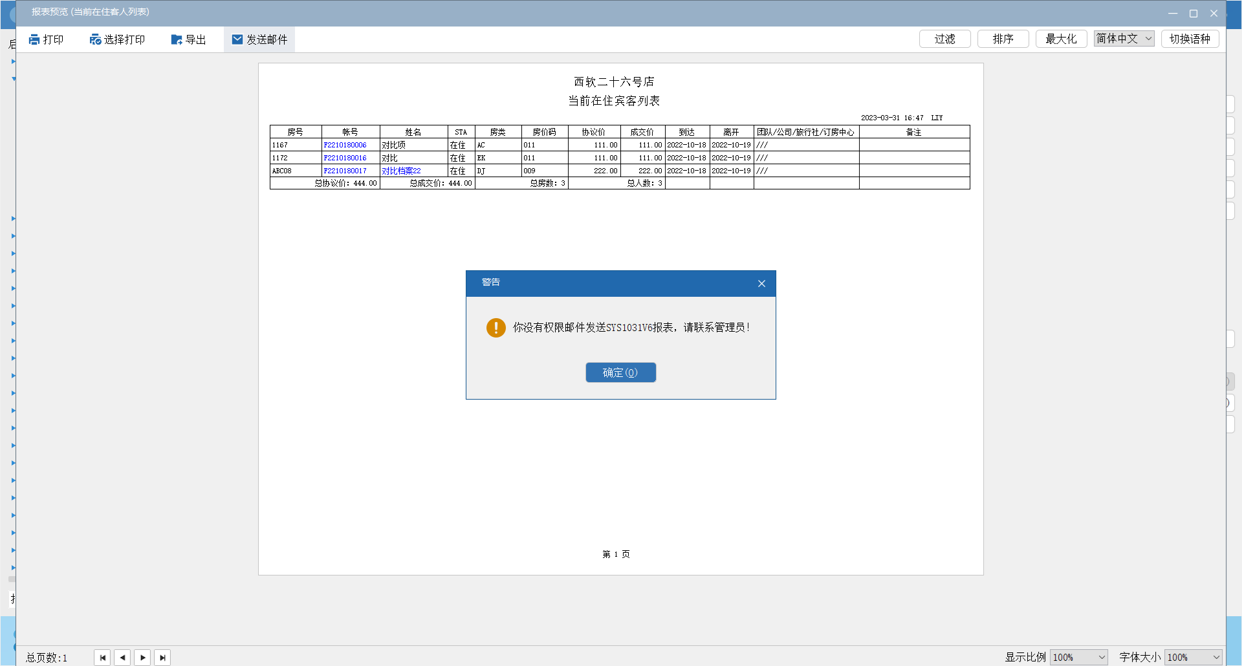Go to next page of report
1242x666 pixels.
142,658
